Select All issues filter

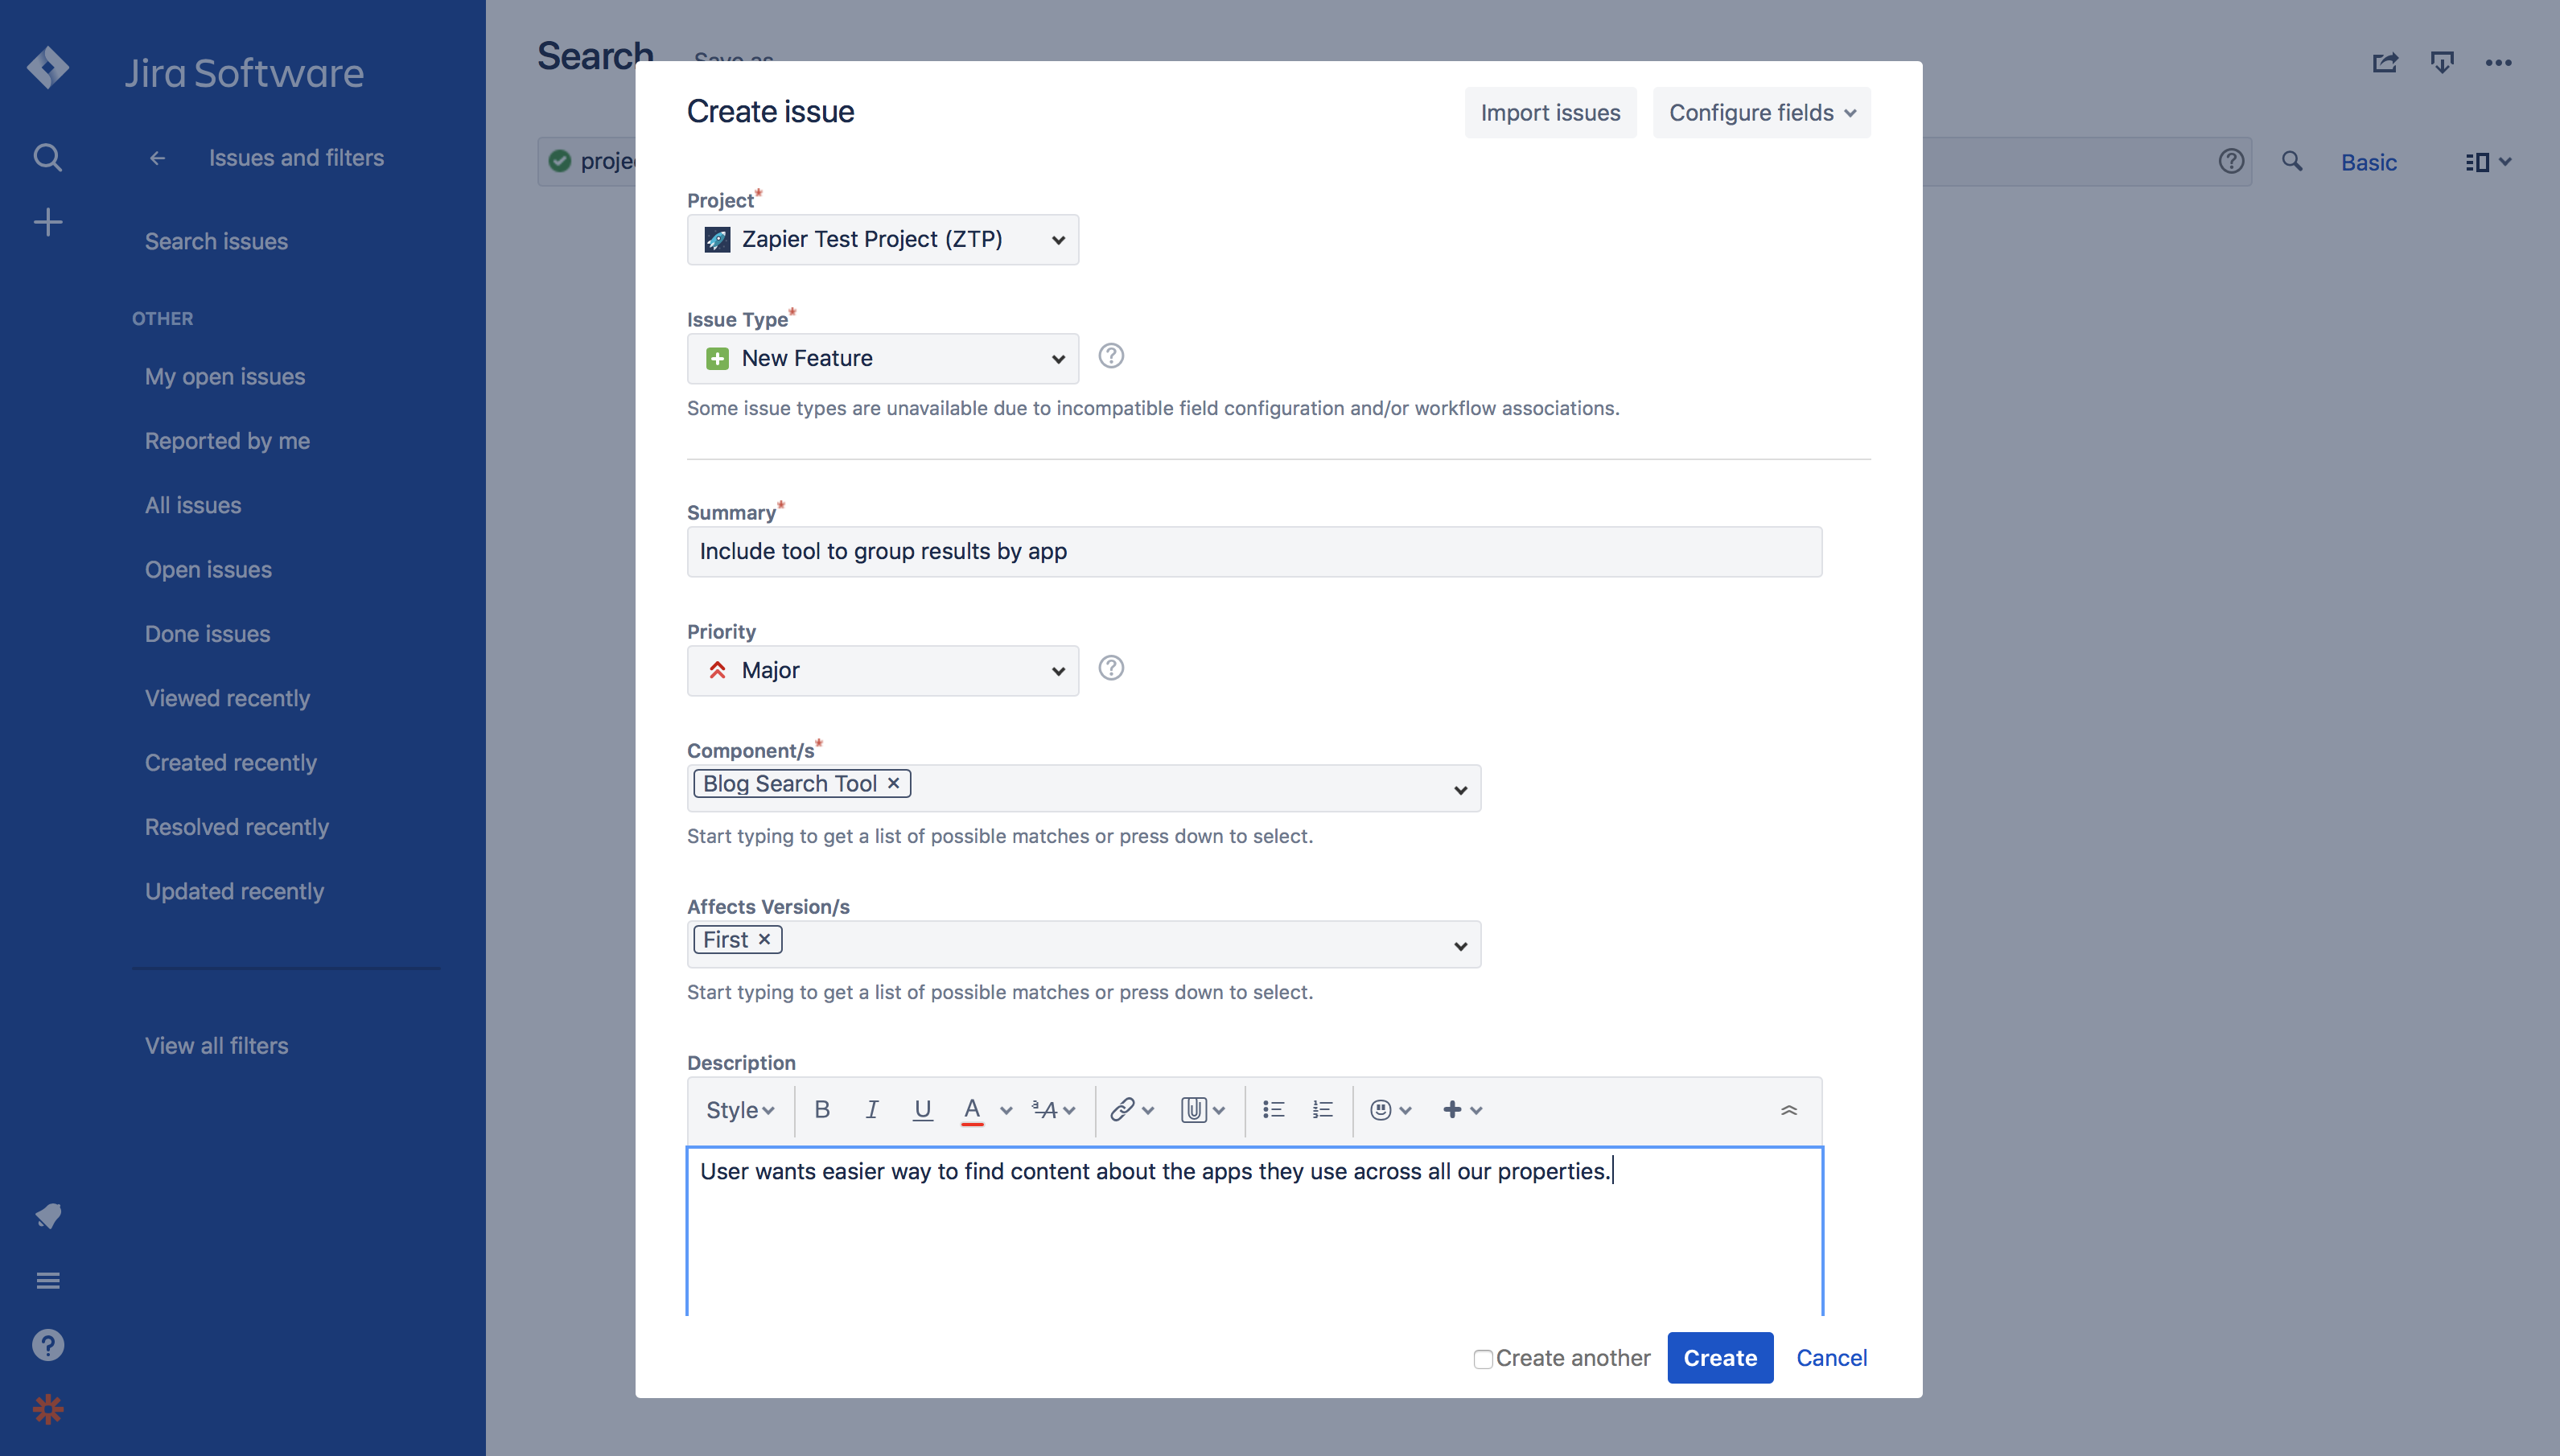click(193, 505)
